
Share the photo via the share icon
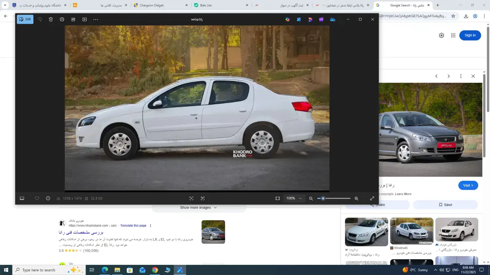(x=73, y=19)
